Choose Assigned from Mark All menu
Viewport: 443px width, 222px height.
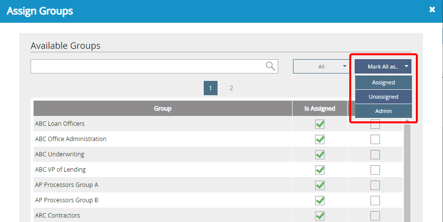click(x=383, y=82)
